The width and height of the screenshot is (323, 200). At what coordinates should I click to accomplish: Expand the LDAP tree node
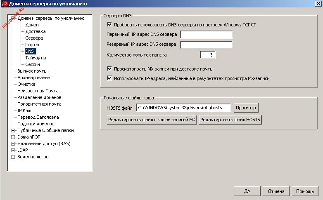(13, 150)
